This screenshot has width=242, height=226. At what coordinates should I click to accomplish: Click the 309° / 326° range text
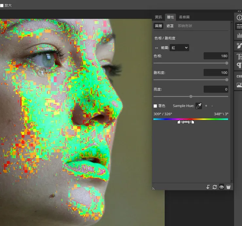tap(163, 114)
